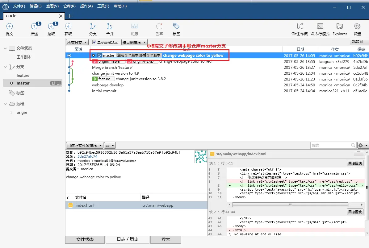Click 回滚区块 for hunk 2
Viewport: 369px width, 248px height.
tap(355, 212)
